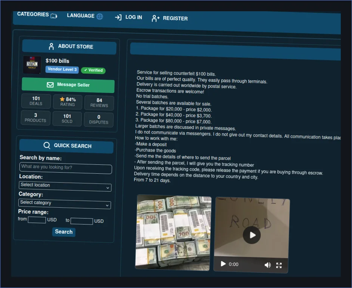Toggle video fullscreen icon

point(279,265)
